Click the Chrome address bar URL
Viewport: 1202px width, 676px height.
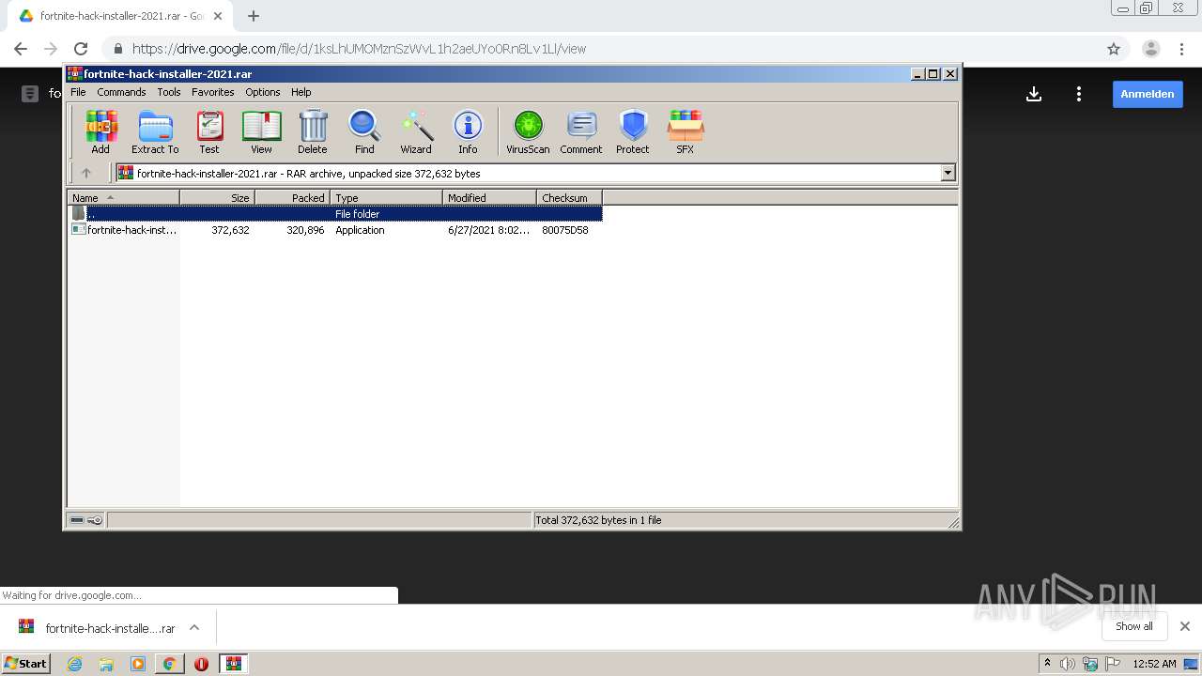[359, 49]
